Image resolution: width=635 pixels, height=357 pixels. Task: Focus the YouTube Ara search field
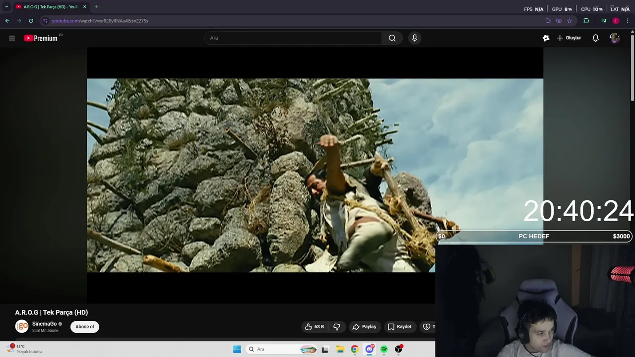[293, 38]
